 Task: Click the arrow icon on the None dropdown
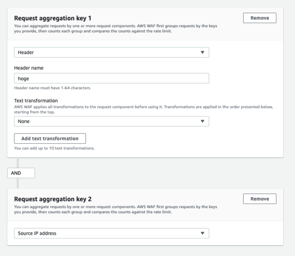click(x=202, y=122)
